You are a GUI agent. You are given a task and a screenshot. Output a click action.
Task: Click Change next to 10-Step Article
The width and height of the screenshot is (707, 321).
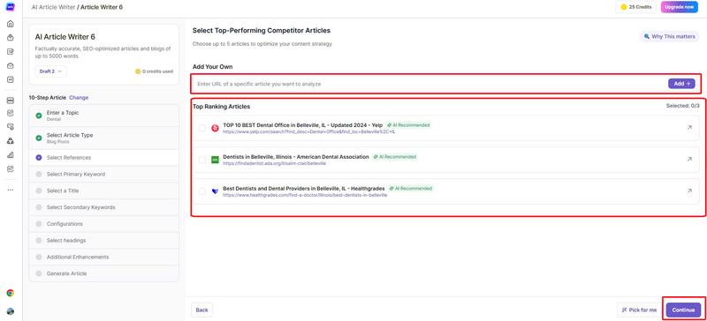tap(79, 97)
